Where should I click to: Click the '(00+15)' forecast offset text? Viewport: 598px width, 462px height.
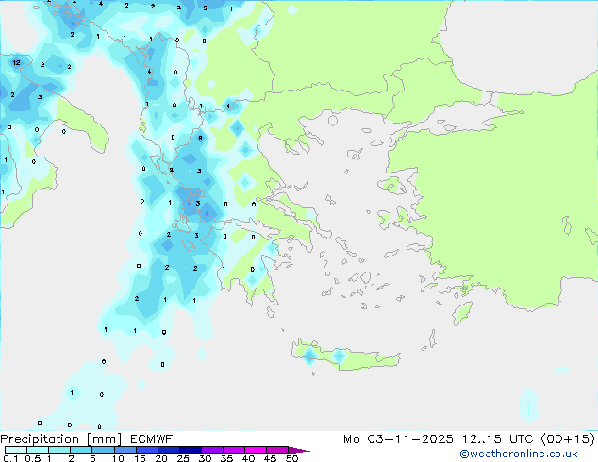coord(568,439)
